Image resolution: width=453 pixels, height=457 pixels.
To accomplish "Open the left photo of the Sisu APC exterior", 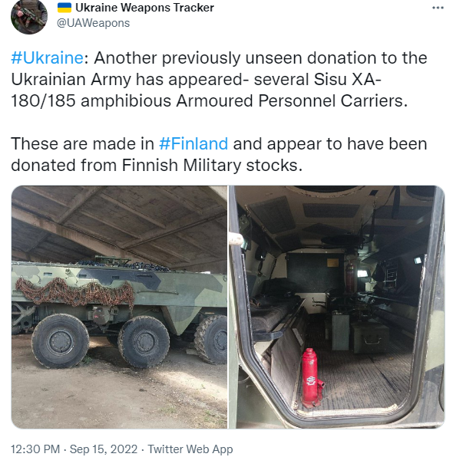I will pyautogui.click(x=119, y=307).
